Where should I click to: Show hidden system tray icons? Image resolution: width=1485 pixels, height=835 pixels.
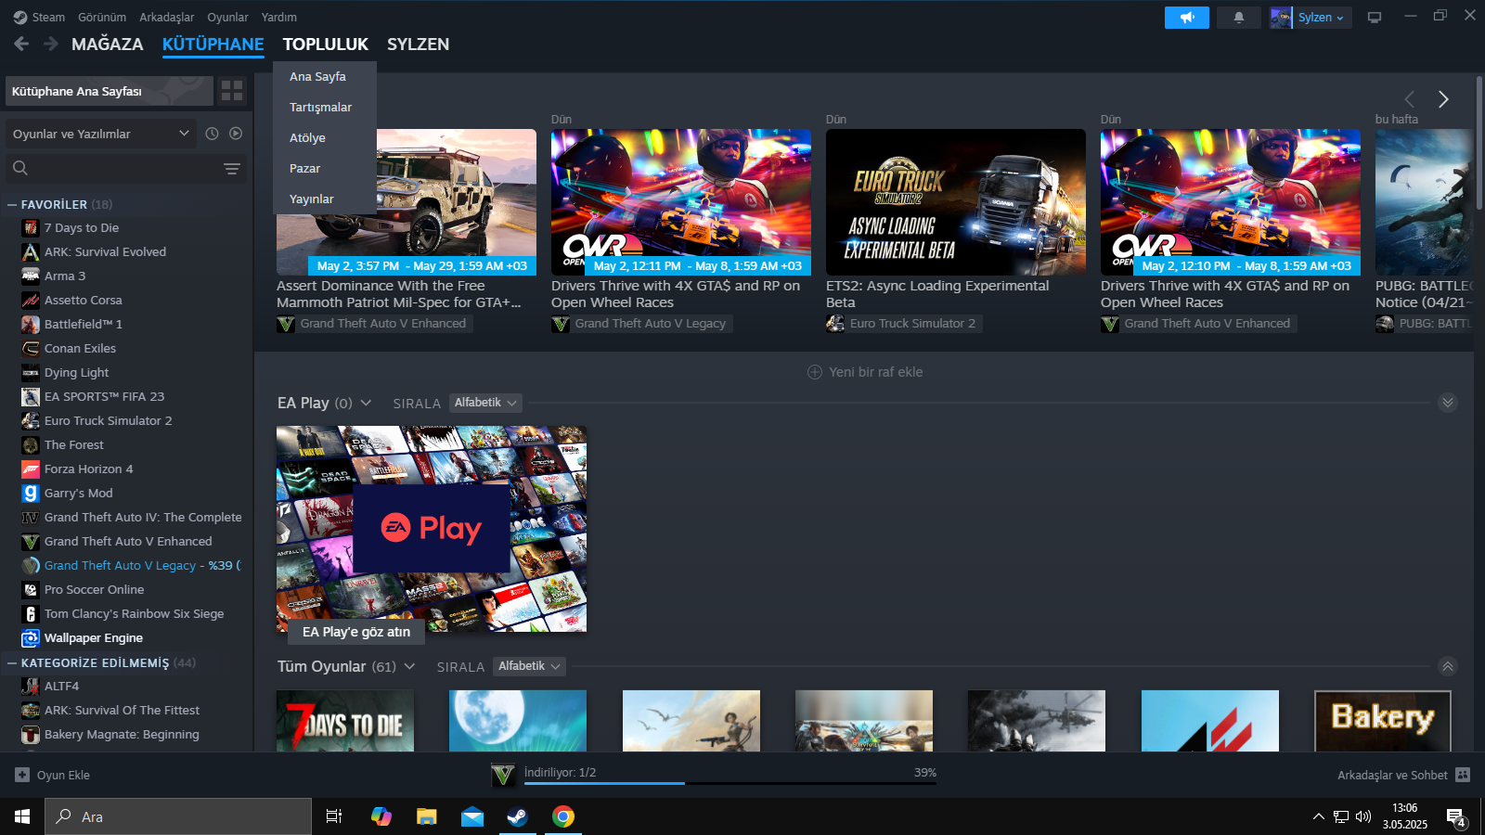(x=1318, y=816)
